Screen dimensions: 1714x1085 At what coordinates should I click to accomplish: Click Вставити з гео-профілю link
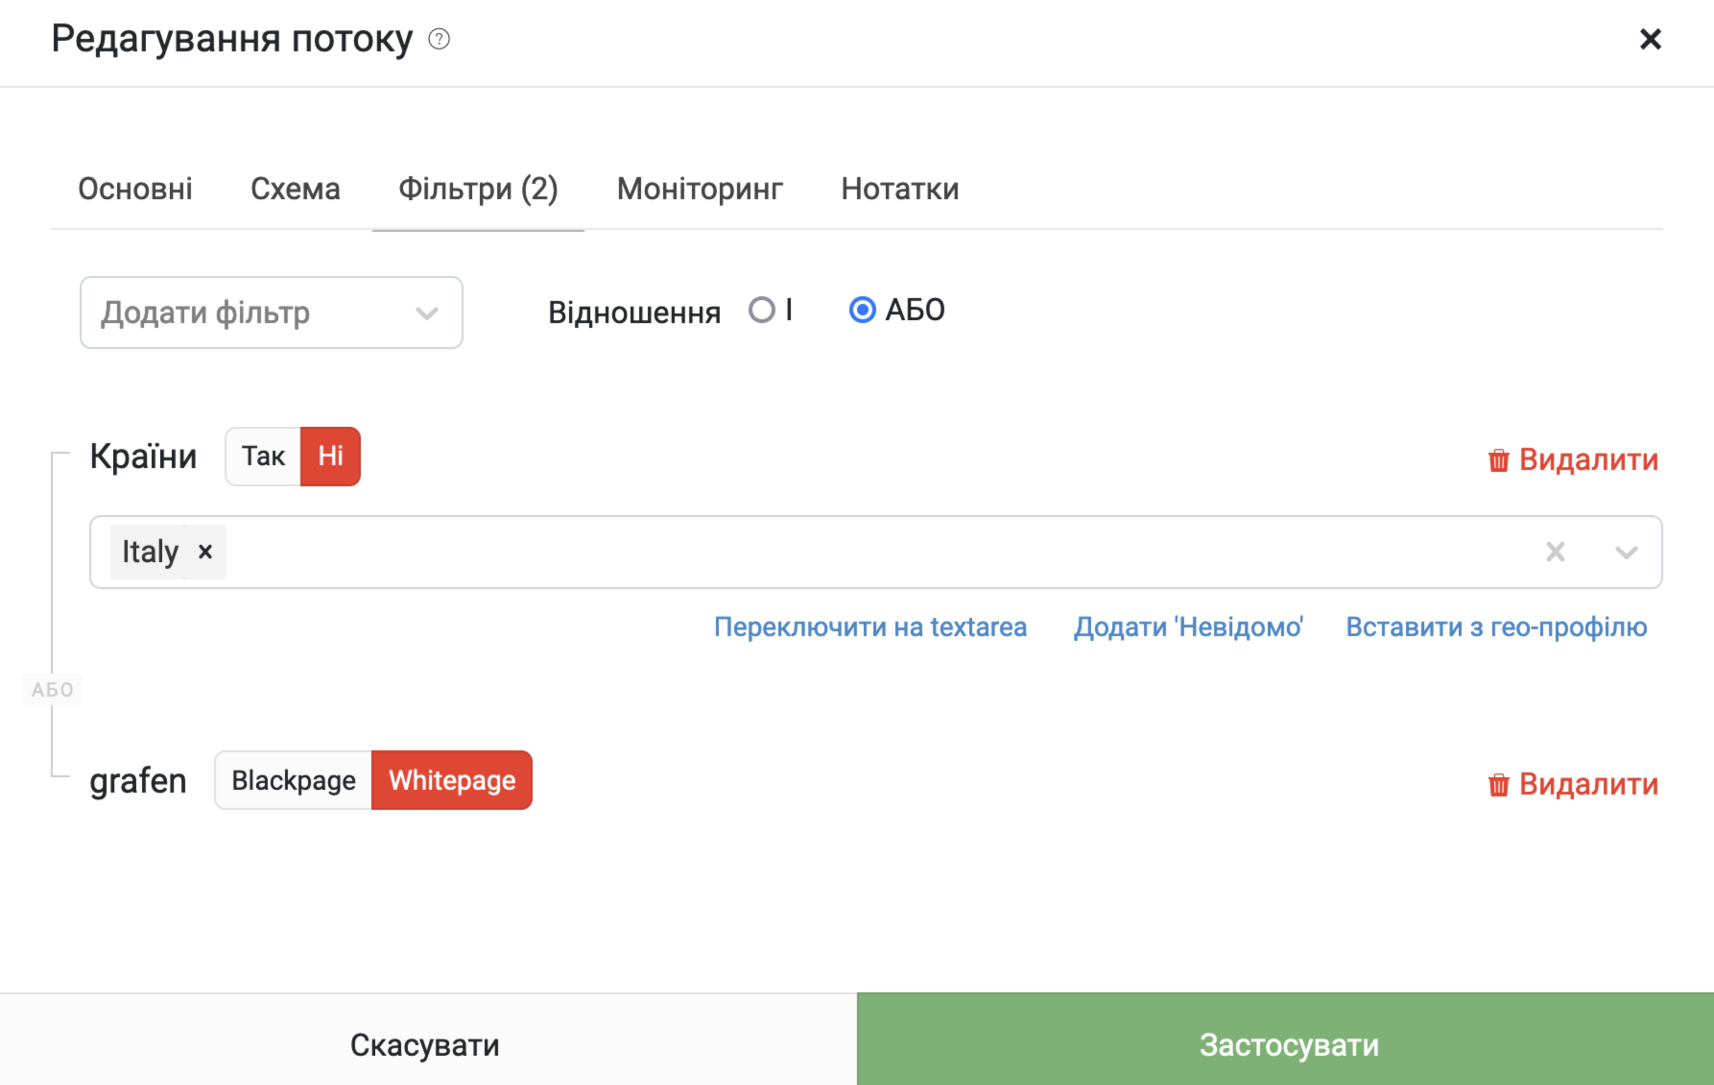pyautogui.click(x=1496, y=627)
